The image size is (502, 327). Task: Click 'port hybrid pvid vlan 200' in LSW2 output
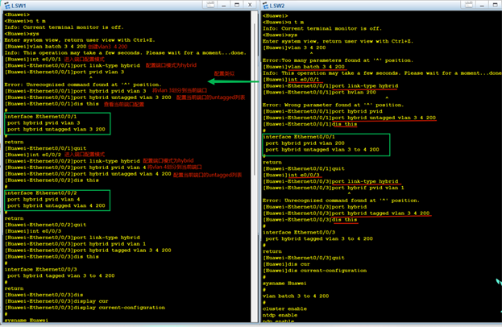tap(305, 143)
